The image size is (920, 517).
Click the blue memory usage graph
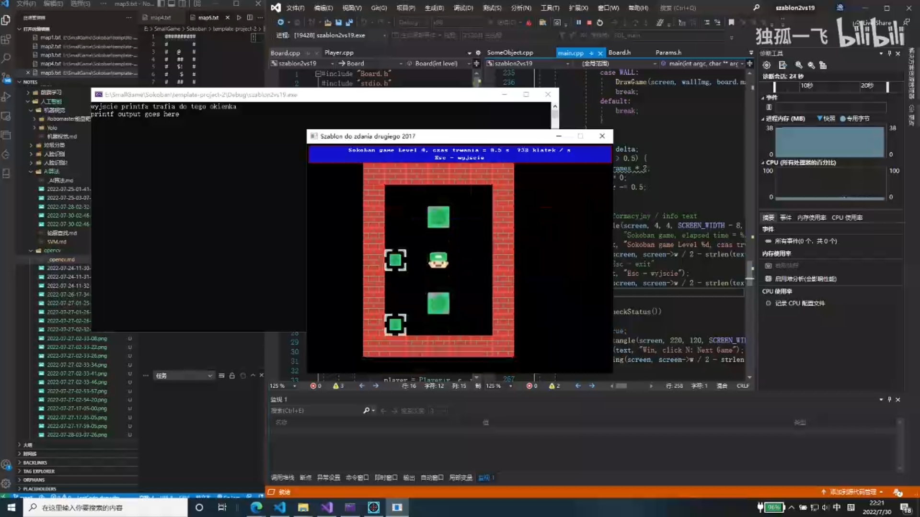[829, 142]
